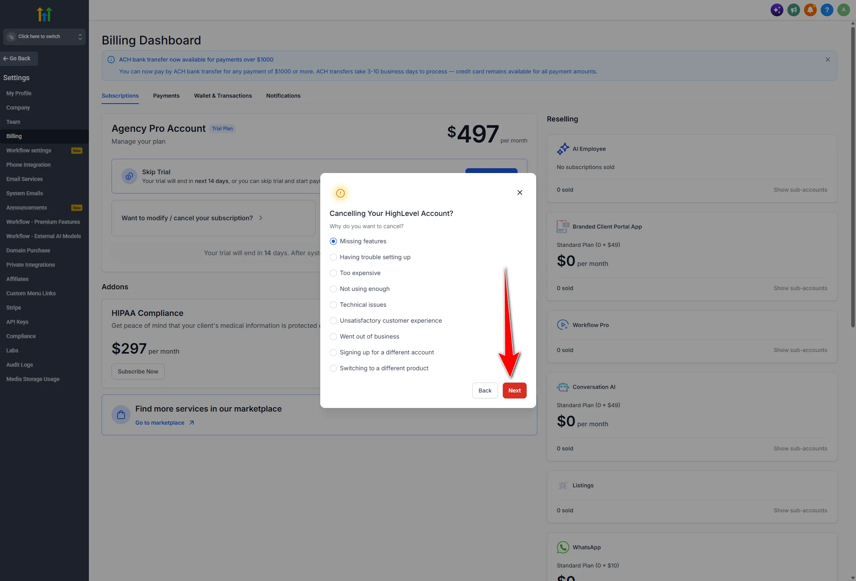The width and height of the screenshot is (856, 581).
Task: Switch to the Payments tab
Action: (x=166, y=96)
